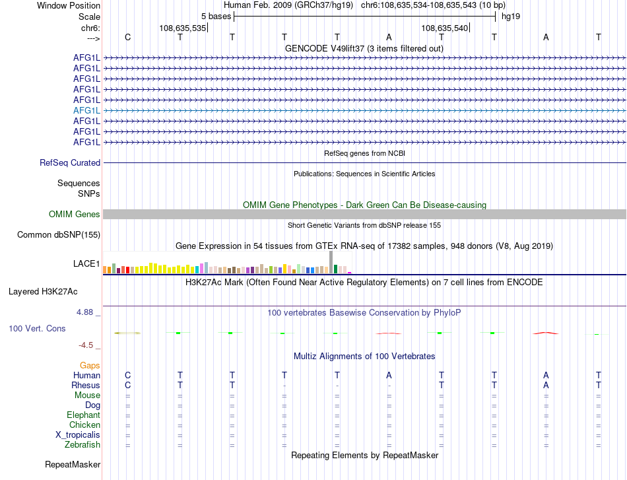This screenshot has height=480, width=627.
Task: Click the gray OMIM Genes item bar
Action: [x=365, y=215]
